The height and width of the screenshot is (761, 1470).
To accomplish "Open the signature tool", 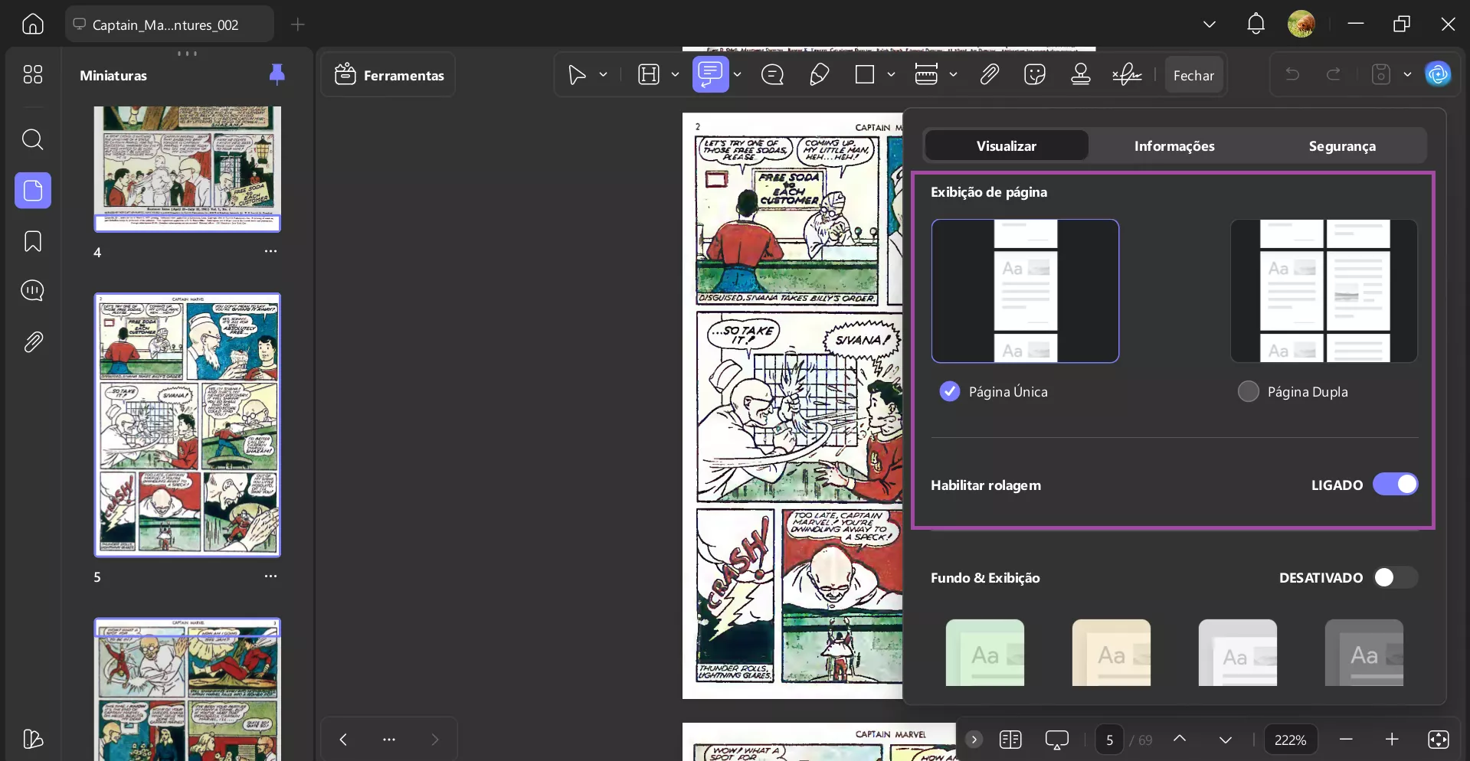I will (x=1127, y=75).
